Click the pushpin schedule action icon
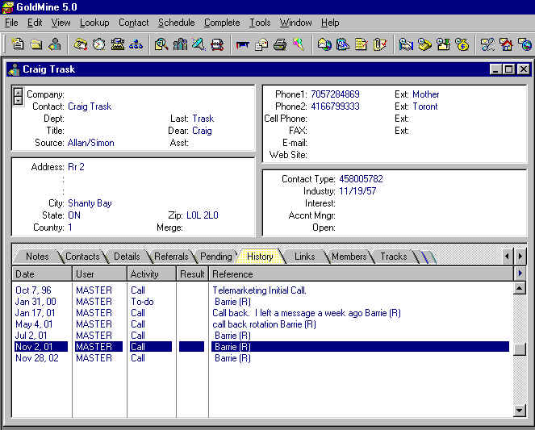The image size is (535, 430). coord(443,44)
